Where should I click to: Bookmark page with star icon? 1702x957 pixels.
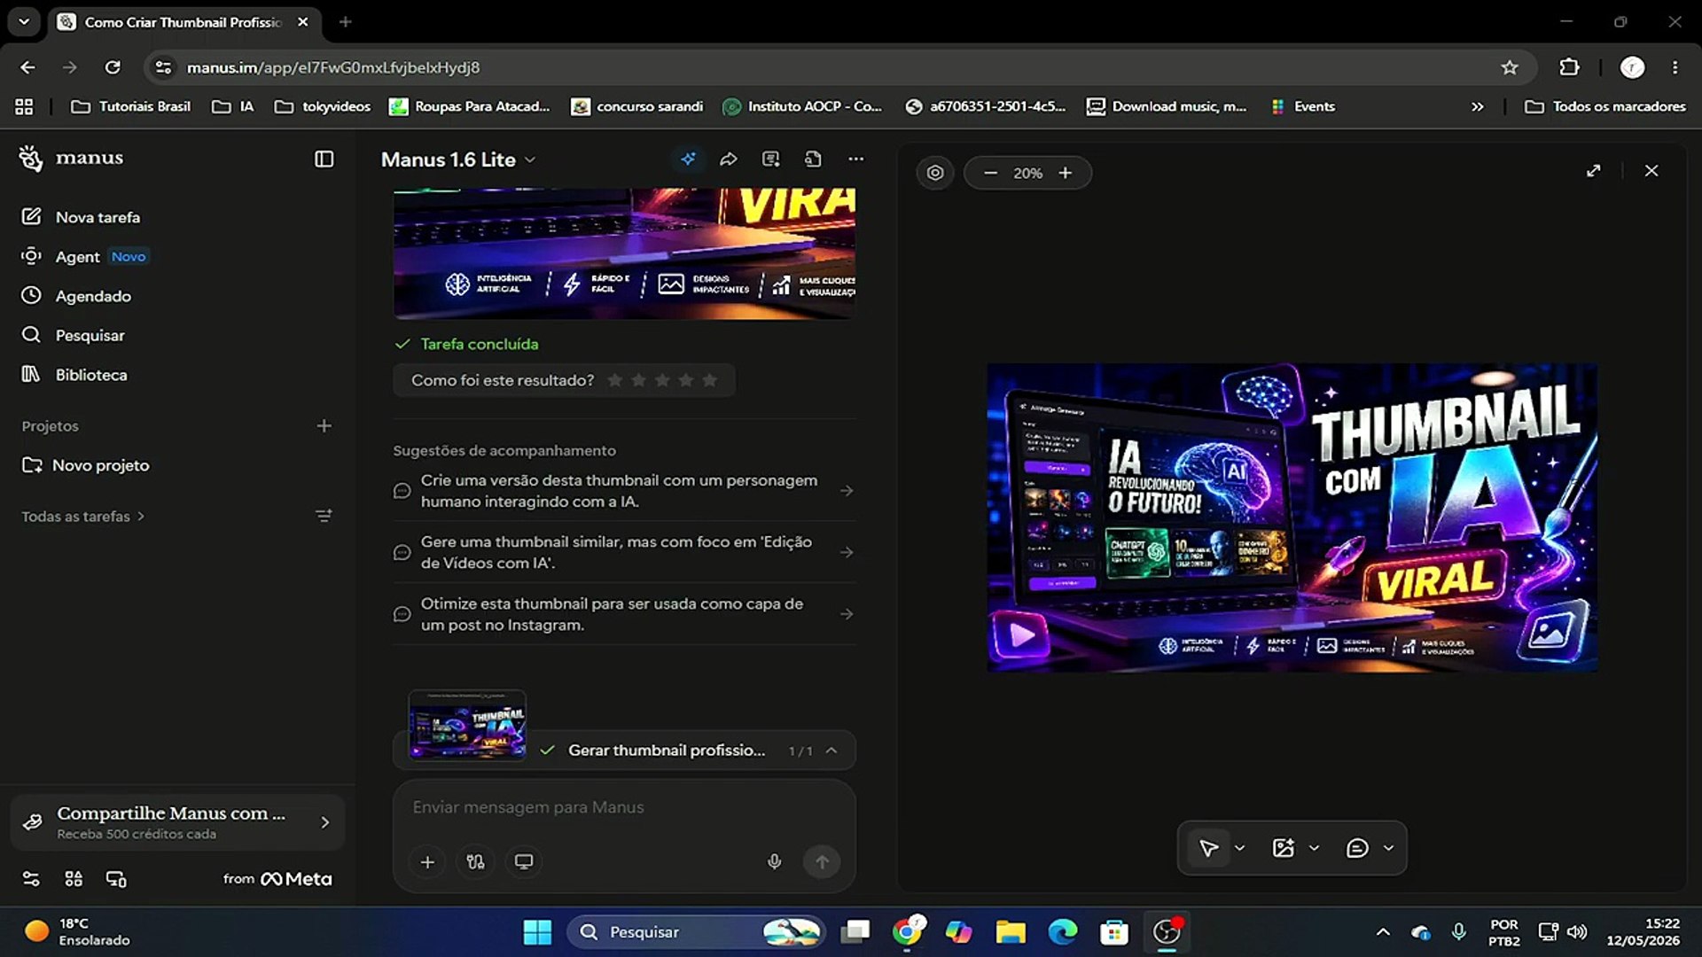[1510, 67]
